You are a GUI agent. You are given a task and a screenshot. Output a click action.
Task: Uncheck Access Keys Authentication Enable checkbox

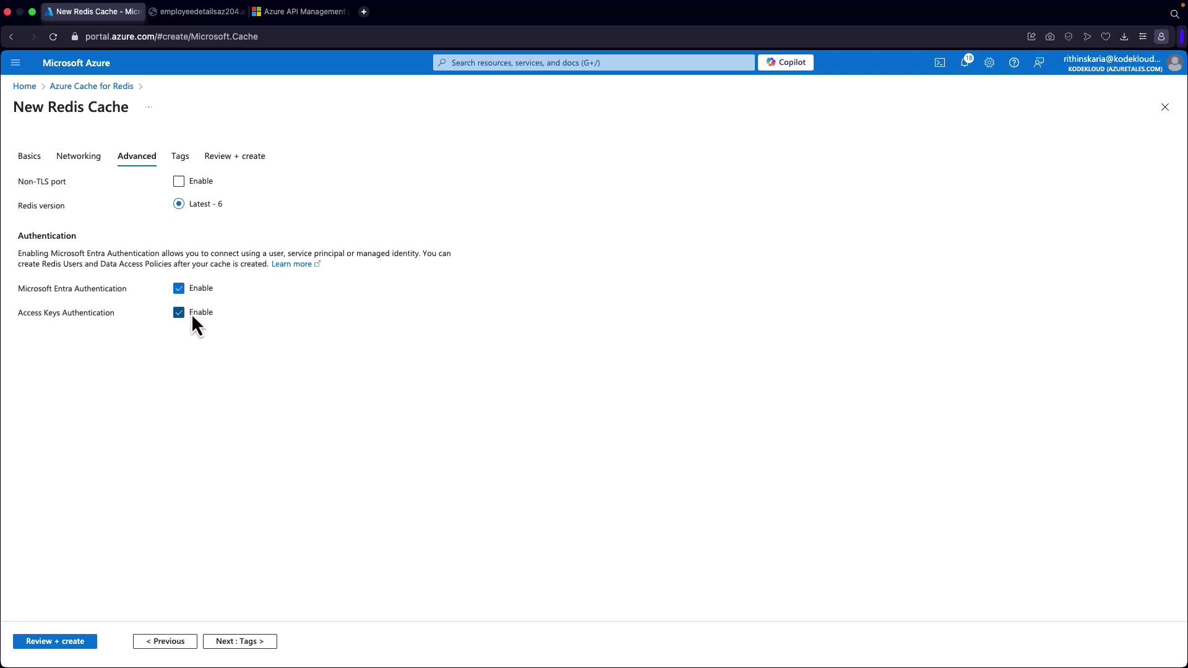[x=179, y=312]
